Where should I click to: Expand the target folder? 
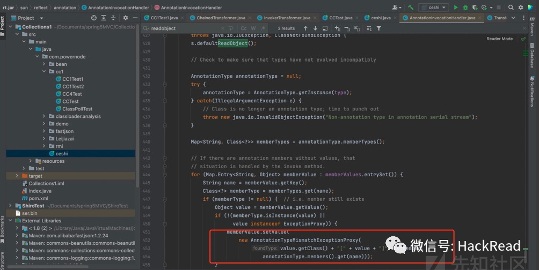[x=17, y=176]
